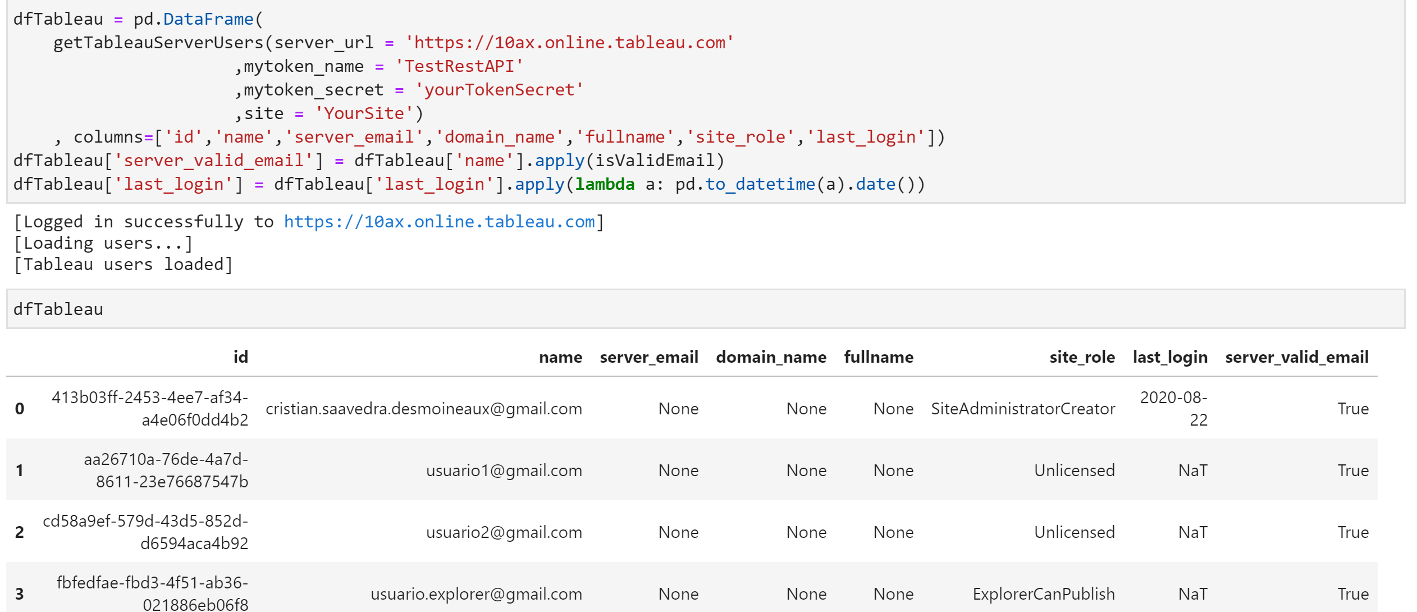1417x612 pixels.
Task: Click the 2020-08-22 last login cell
Action: click(x=1173, y=409)
